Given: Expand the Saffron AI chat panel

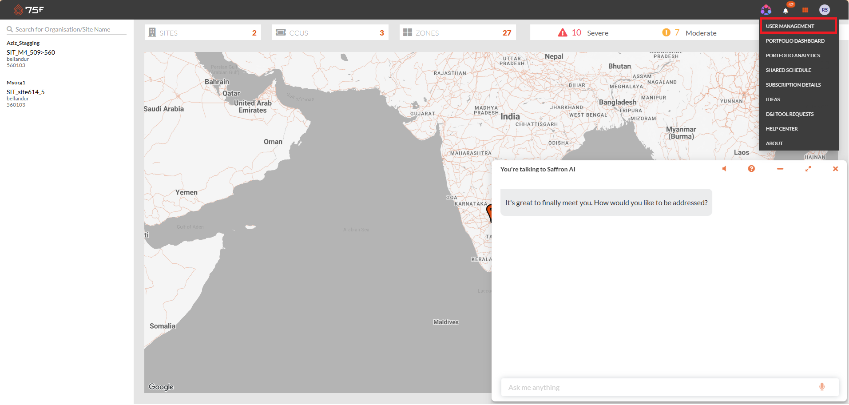Looking at the screenshot, I should tap(808, 169).
